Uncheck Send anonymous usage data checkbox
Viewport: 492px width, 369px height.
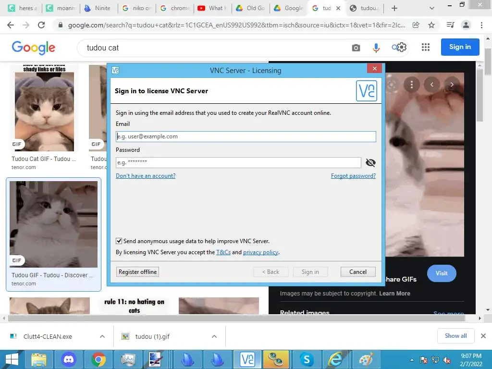click(x=119, y=241)
